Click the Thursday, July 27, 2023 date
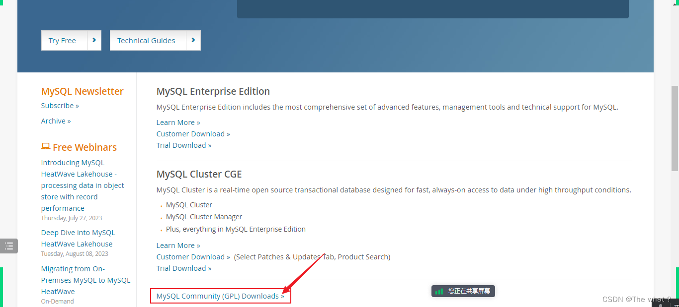 72,218
